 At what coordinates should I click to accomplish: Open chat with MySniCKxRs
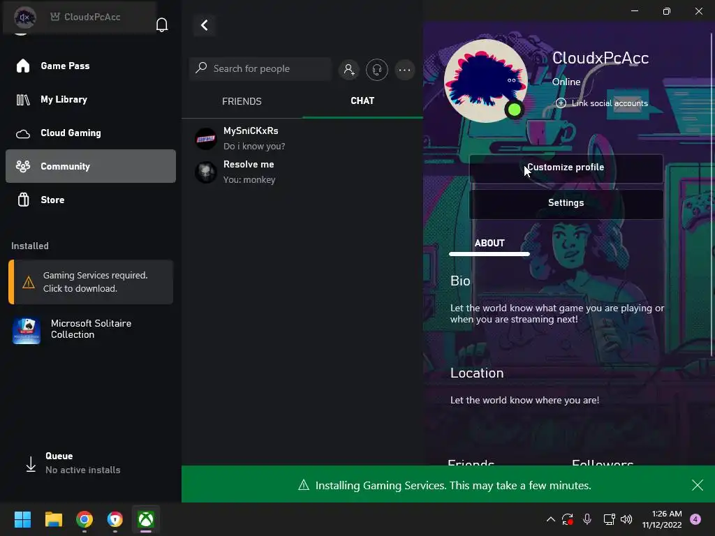point(303,138)
